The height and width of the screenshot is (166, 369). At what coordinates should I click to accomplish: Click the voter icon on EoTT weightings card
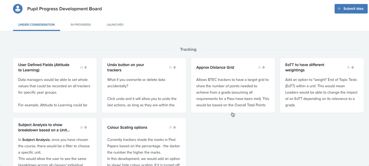click(349, 67)
